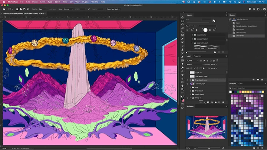Click New Selection mode icon
This screenshot has width=267, height=150.
[17, 9]
